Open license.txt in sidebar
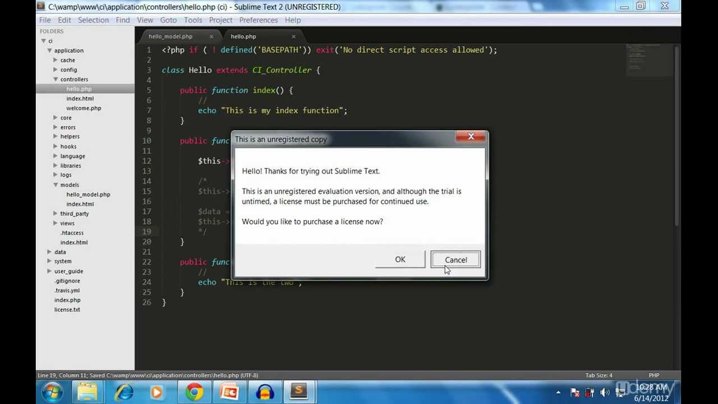This screenshot has height=404, width=718. 67,309
